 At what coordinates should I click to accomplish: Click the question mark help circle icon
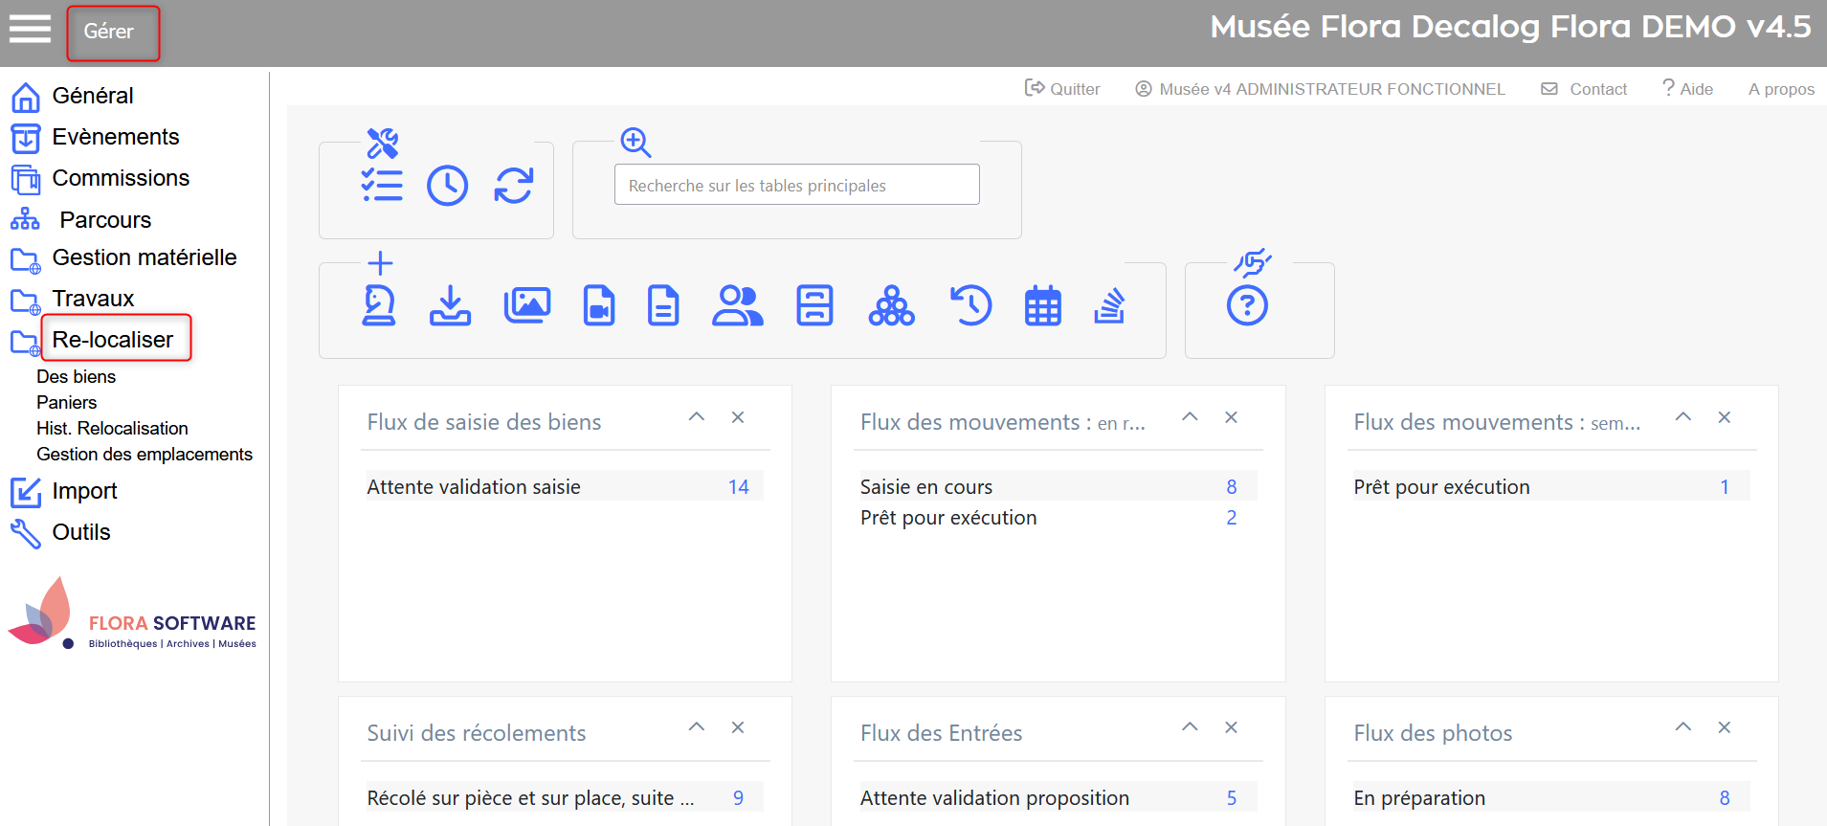click(x=1247, y=306)
